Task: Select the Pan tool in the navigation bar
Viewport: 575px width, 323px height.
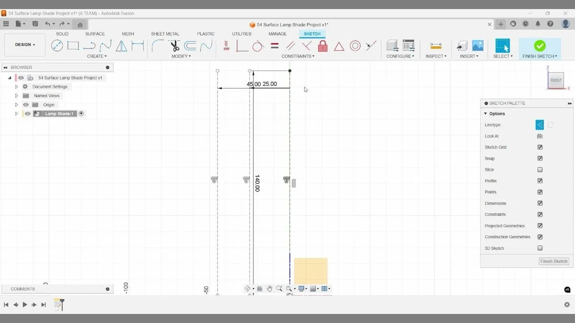Action: (x=269, y=288)
